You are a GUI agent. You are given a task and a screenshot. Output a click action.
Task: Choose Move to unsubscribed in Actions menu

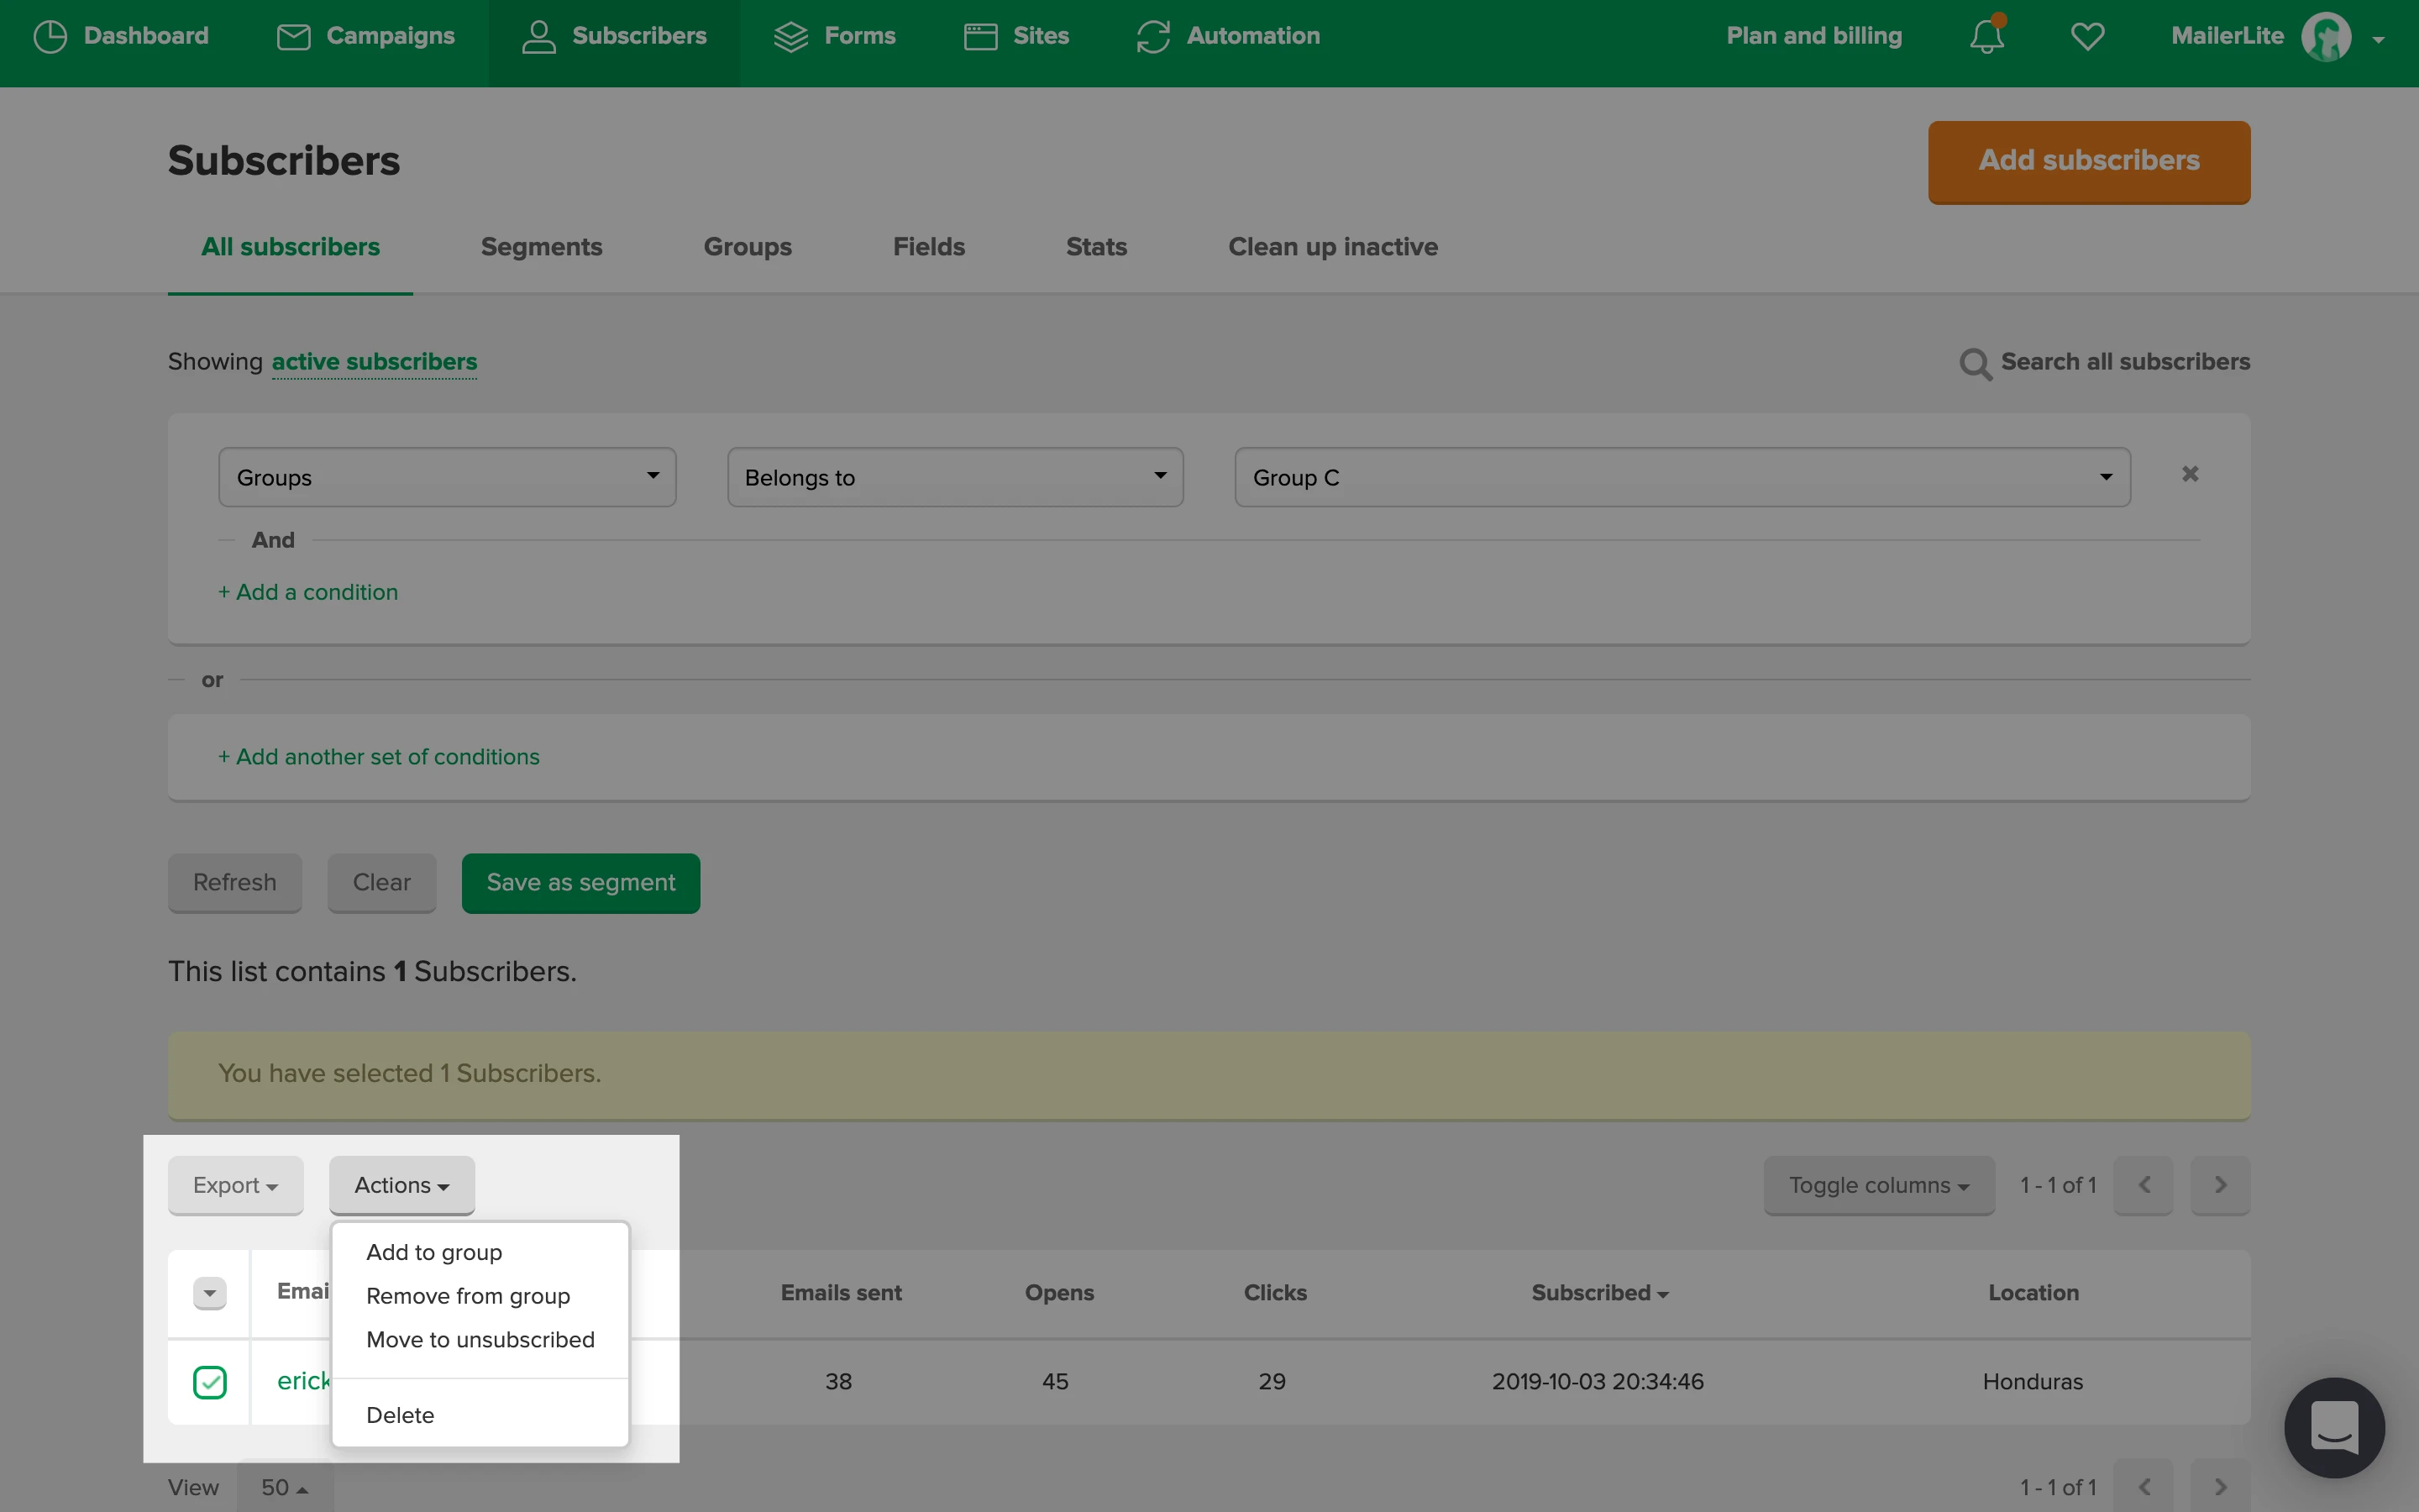coord(480,1340)
